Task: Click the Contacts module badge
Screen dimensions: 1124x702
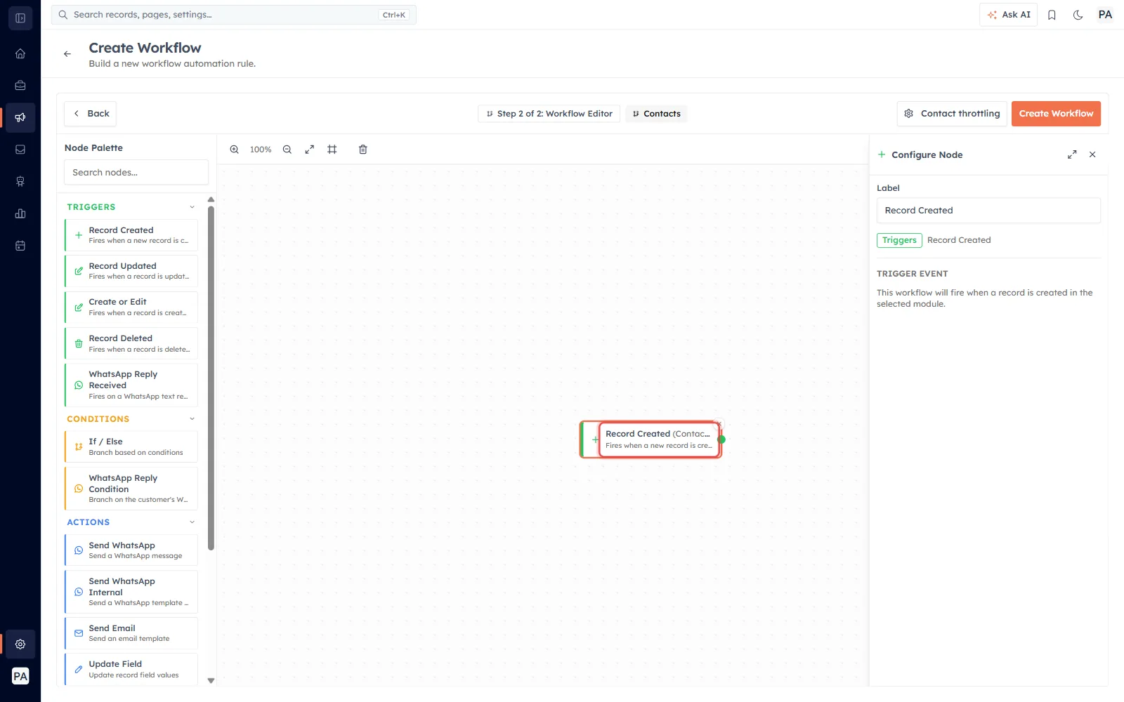Action: (656, 114)
